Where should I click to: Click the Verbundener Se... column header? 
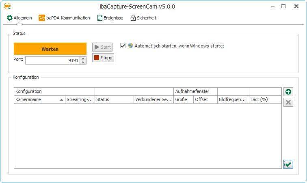153,100
